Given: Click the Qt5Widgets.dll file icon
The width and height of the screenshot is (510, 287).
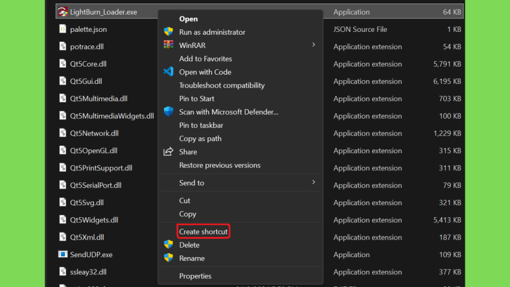Looking at the screenshot, I should [63, 220].
